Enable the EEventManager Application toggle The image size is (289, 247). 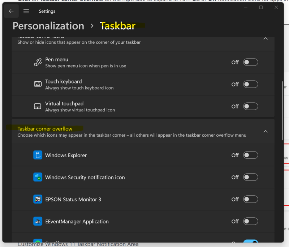click(250, 221)
